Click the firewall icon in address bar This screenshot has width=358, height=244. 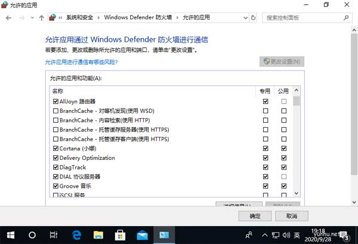(53, 17)
